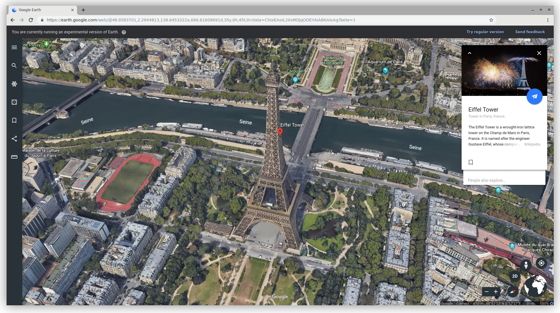Click the Ruler/Measure icon in sidebar

(14, 156)
